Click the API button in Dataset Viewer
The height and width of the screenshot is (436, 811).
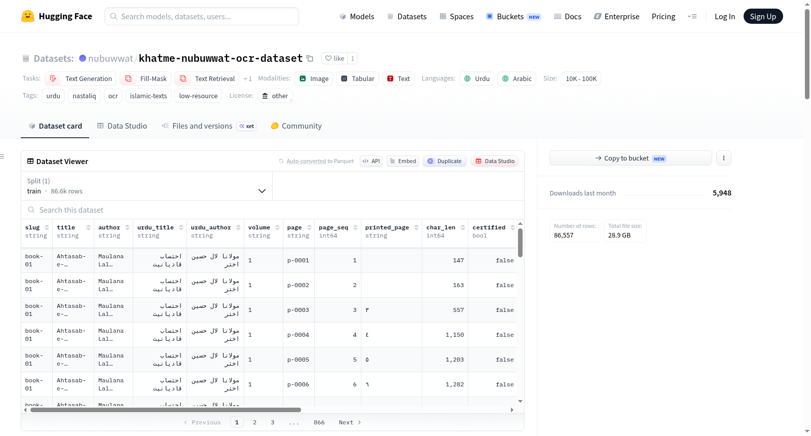pos(371,161)
